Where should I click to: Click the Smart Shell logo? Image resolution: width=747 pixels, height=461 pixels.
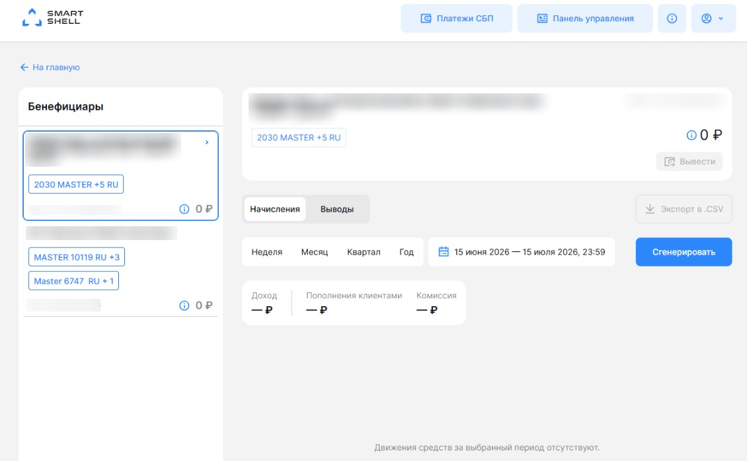[x=52, y=18]
